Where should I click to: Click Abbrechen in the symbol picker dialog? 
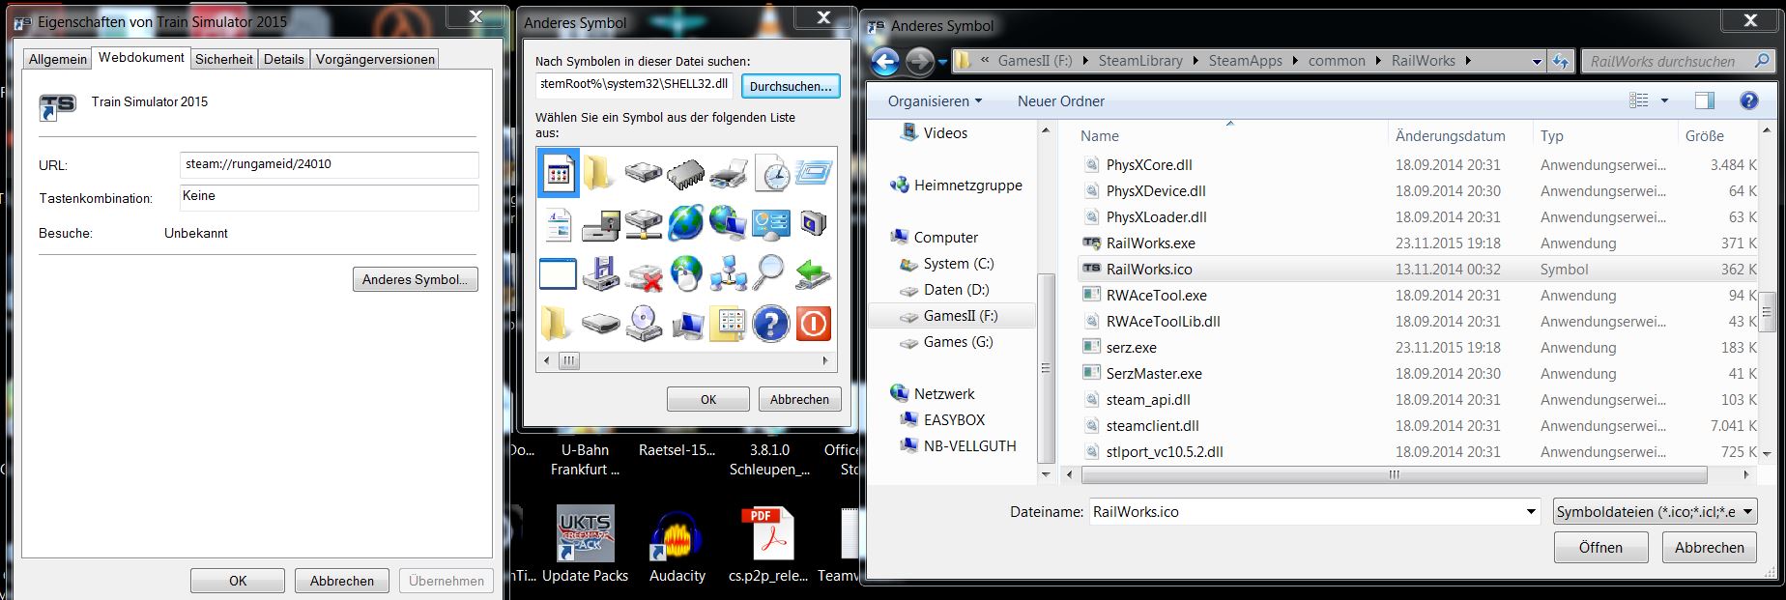tap(800, 399)
